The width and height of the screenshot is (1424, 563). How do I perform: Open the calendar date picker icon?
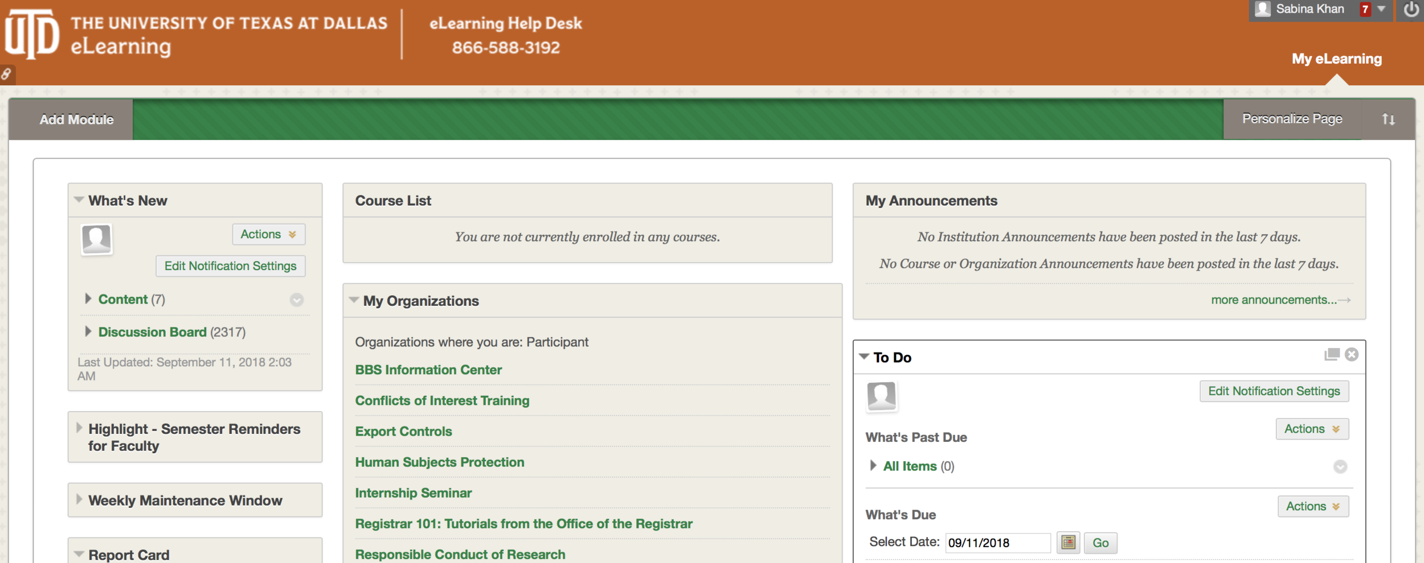point(1068,543)
